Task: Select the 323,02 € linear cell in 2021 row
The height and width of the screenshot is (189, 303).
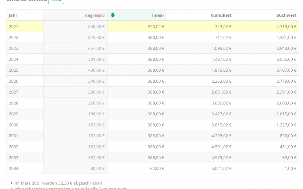Action: [156, 27]
